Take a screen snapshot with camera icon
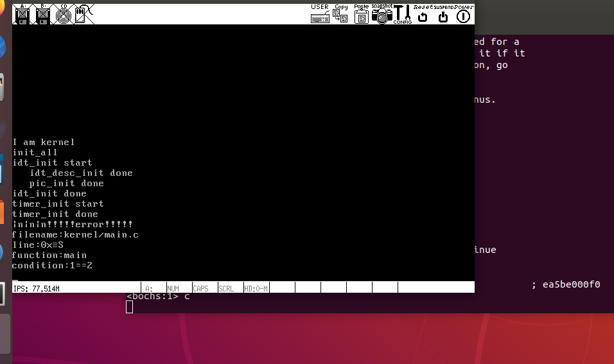Image resolution: width=614 pixels, height=364 pixels. (382, 14)
